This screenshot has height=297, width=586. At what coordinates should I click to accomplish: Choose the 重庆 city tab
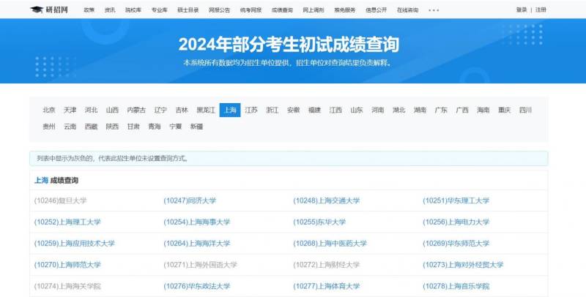[505, 110]
